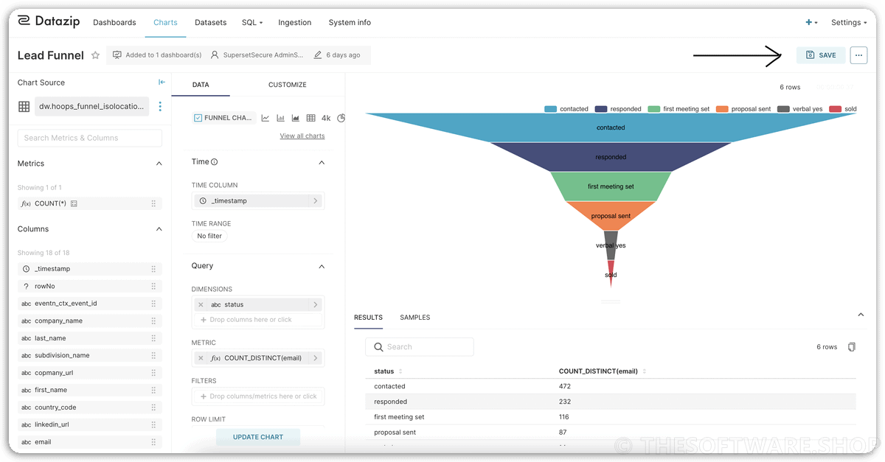Open the dataset grid icon in Chart Source

point(24,107)
